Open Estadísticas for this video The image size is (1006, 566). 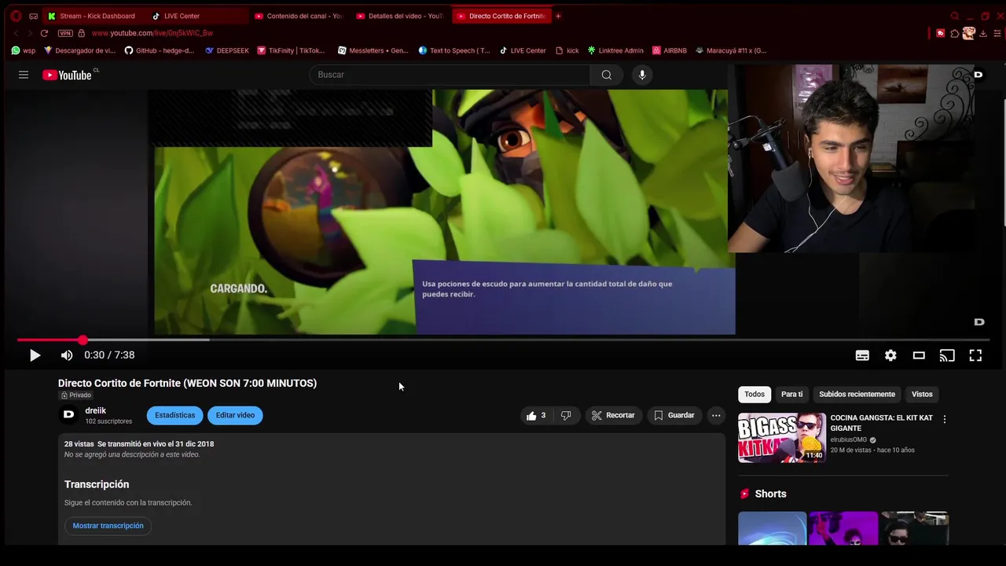(174, 415)
